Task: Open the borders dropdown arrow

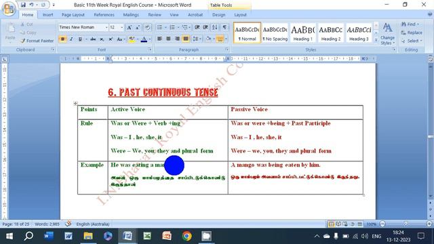Action: (x=226, y=39)
